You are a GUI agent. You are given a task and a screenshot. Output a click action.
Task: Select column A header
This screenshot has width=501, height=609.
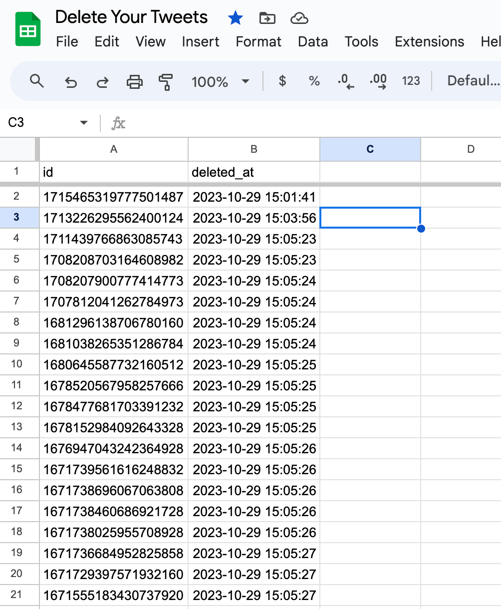[x=114, y=149]
